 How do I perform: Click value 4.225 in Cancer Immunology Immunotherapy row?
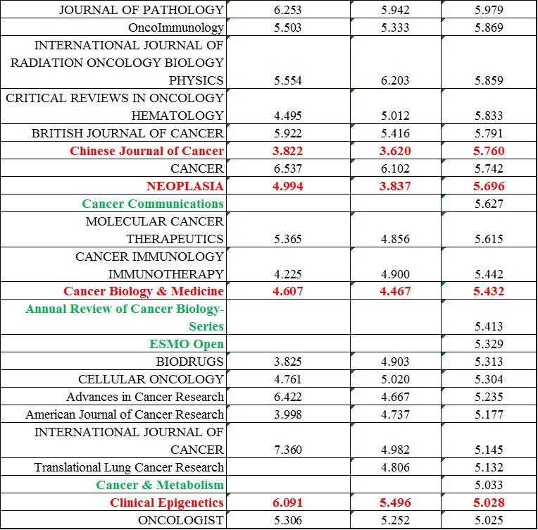coord(287,274)
